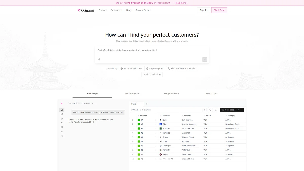Open the People tab dropdown chevron
The width and height of the screenshot is (304, 171).
141,104
